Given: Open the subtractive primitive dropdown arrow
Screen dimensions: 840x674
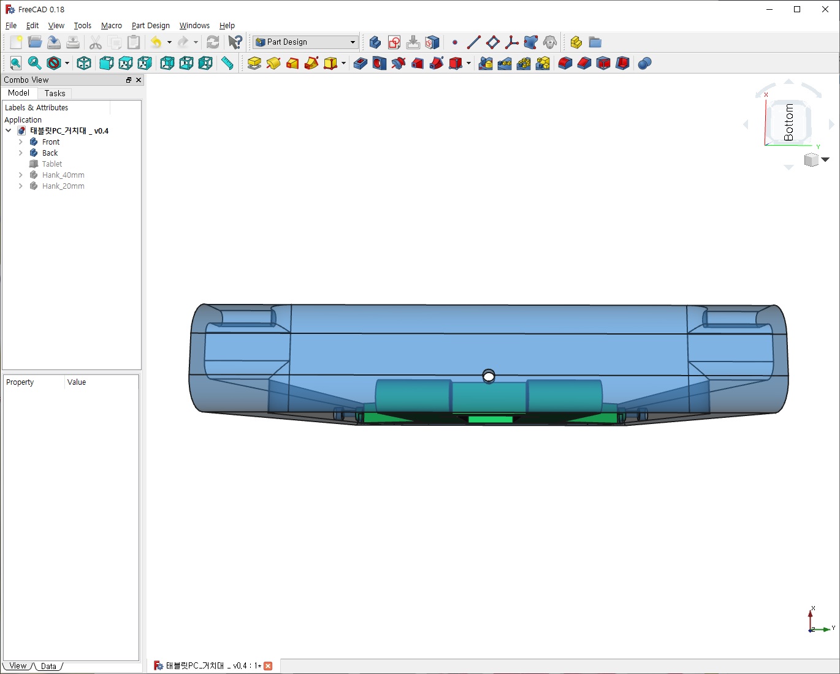Looking at the screenshot, I should pos(468,63).
